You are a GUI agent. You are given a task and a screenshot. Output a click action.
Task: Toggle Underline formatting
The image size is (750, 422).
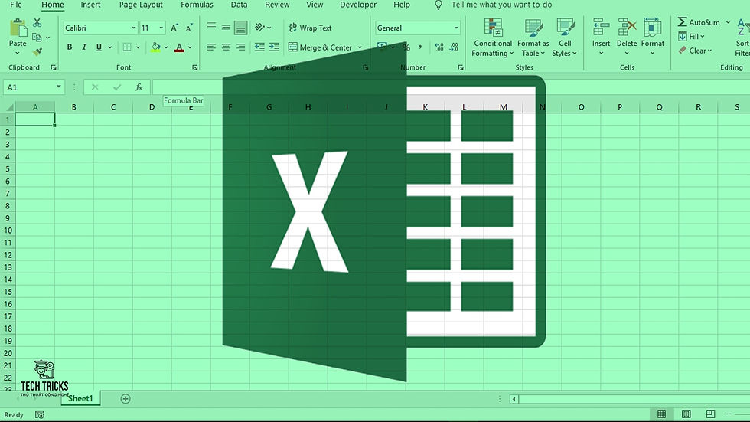99,47
